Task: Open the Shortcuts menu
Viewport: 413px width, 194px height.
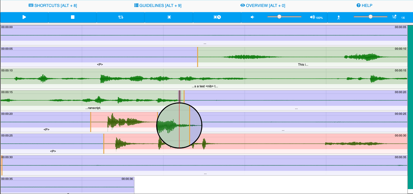Action: click(53, 5)
